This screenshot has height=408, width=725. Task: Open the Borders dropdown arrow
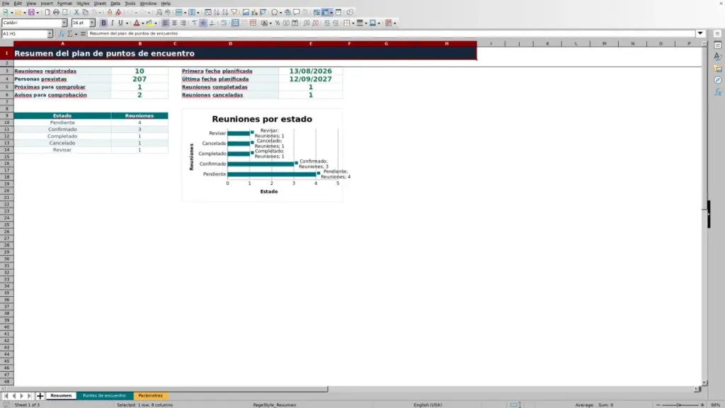point(353,23)
